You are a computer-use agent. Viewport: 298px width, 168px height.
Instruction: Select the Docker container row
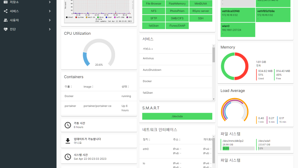click(99, 96)
